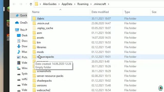Viewport: 164px width, 92px height.
Task: Select the bin folder name
Action: pos(39,42)
